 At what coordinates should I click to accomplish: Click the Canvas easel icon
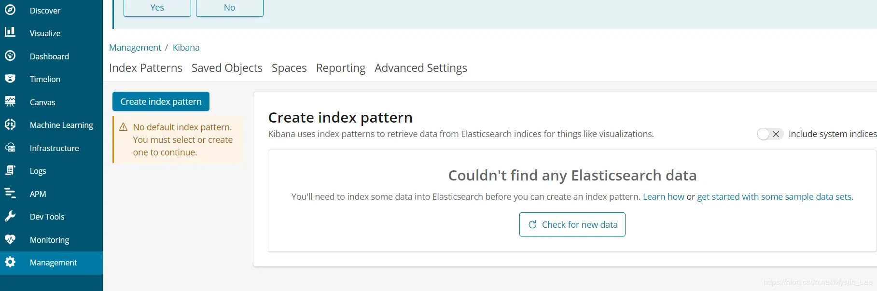[10, 102]
